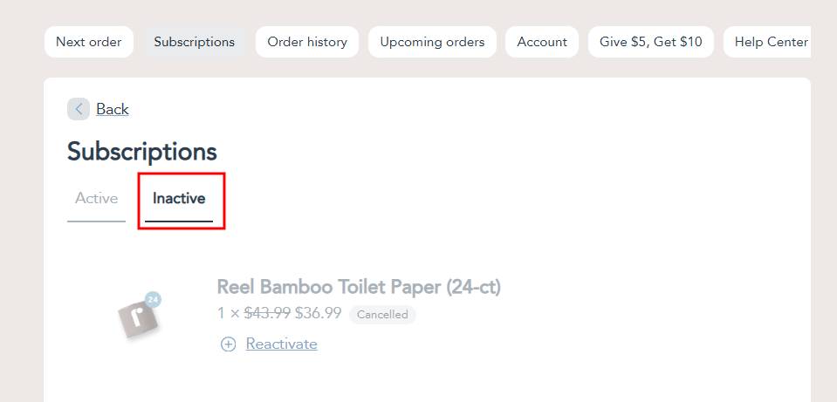Click Give $5, Get $10 referral button
Viewport: 837px width, 402px height.
click(x=651, y=42)
